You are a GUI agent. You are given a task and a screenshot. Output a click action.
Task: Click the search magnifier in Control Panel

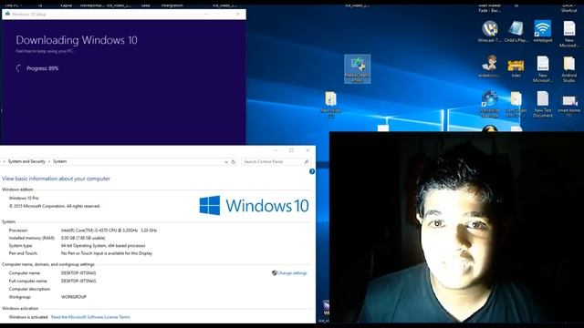(307, 162)
